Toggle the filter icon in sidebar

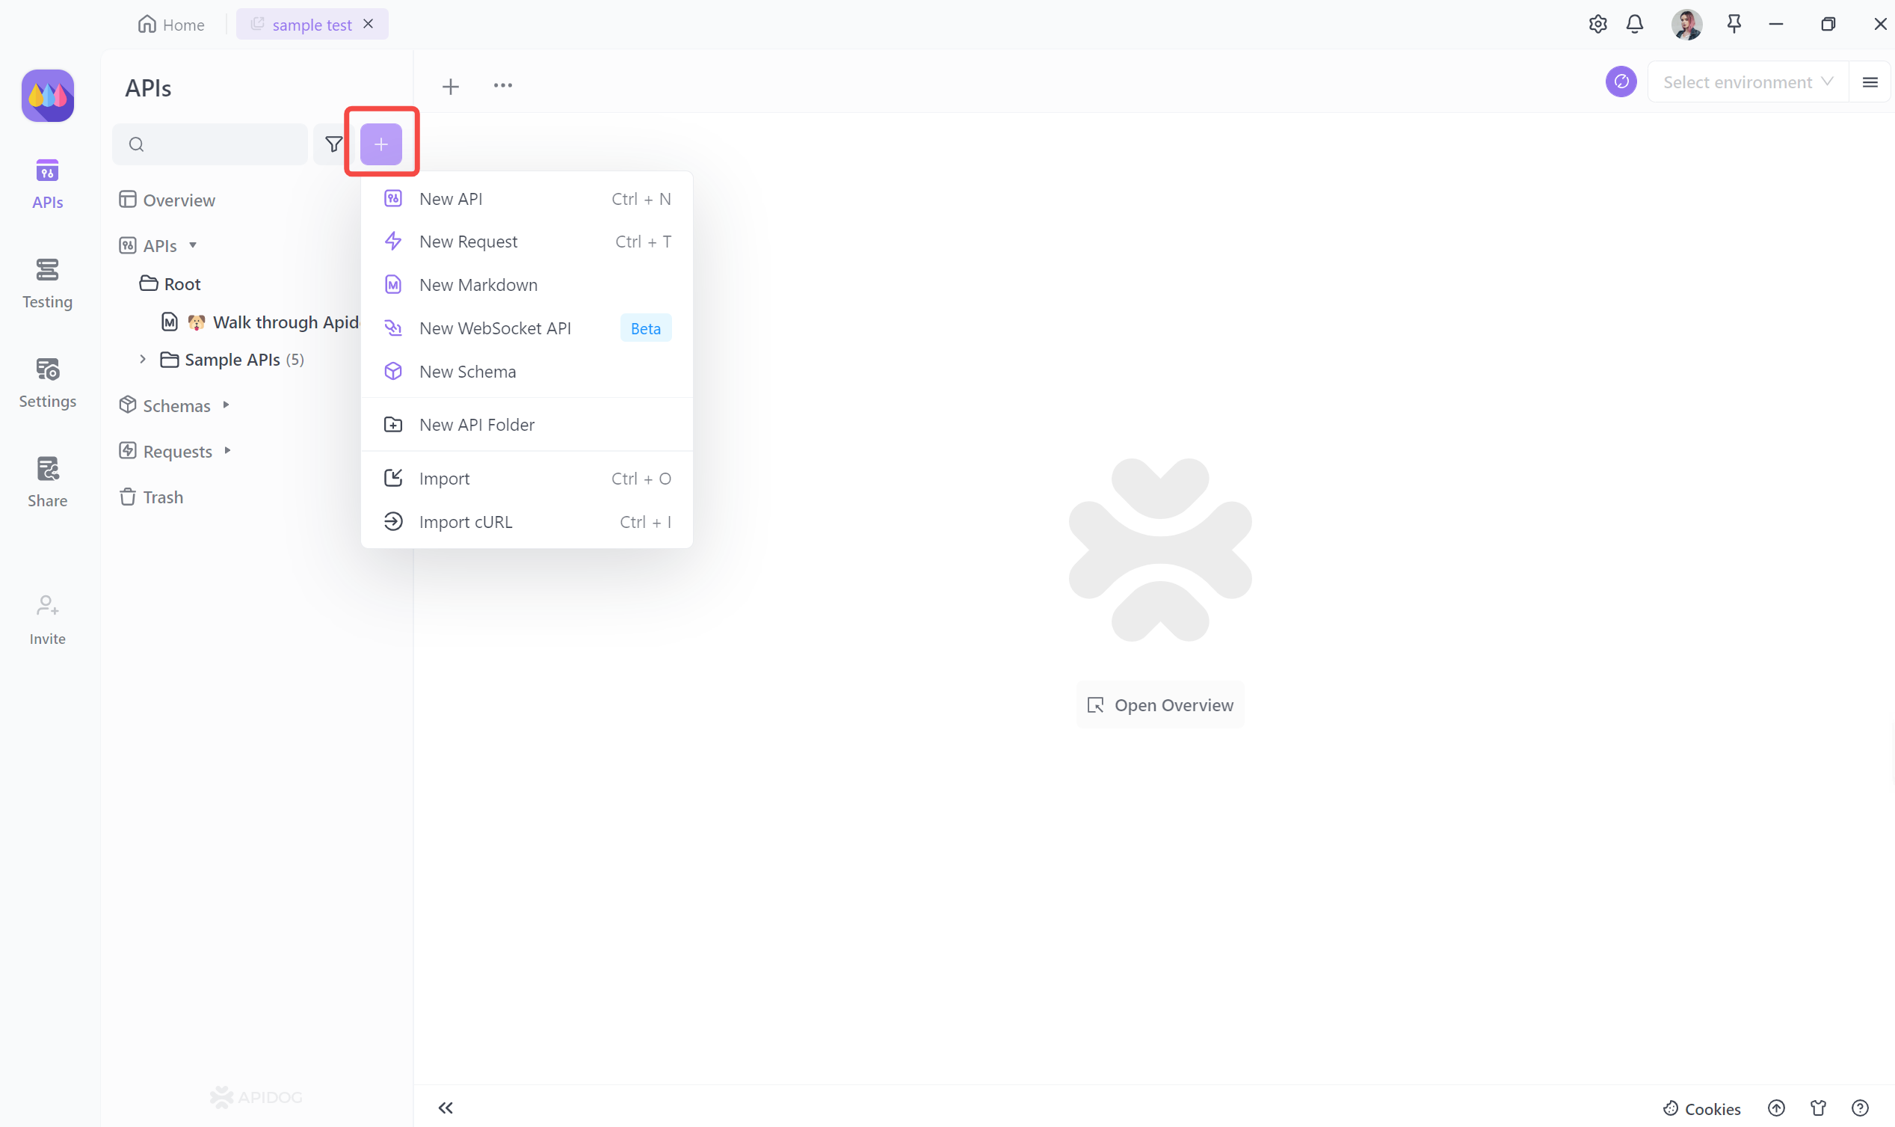333,144
